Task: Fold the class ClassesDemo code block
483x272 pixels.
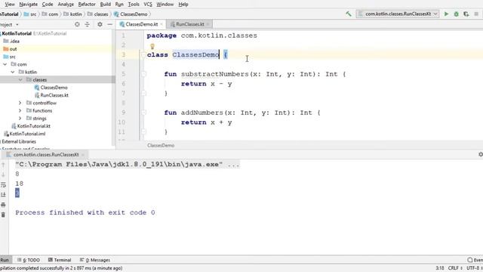Action: tap(143, 55)
